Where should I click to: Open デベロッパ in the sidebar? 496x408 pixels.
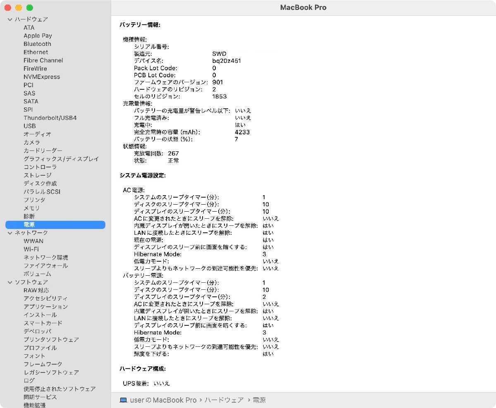pos(37,332)
